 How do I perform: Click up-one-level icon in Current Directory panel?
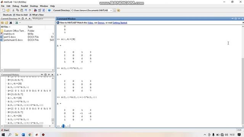[2, 23]
